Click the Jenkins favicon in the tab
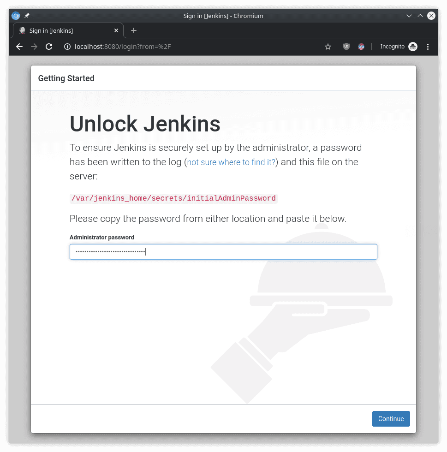The image size is (447, 452). coord(22,30)
